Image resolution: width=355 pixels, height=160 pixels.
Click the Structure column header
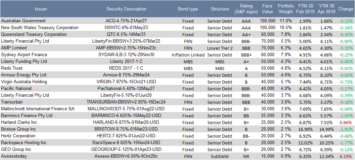tap(220, 9)
